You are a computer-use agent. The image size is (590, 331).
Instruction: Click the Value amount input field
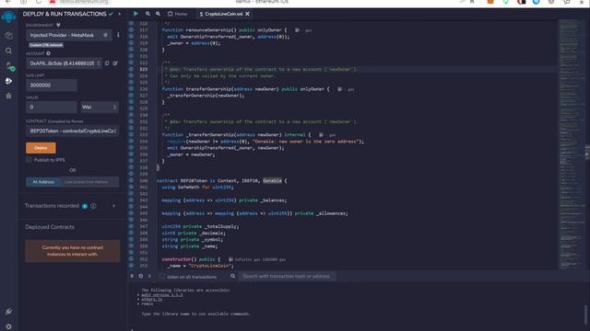point(52,107)
